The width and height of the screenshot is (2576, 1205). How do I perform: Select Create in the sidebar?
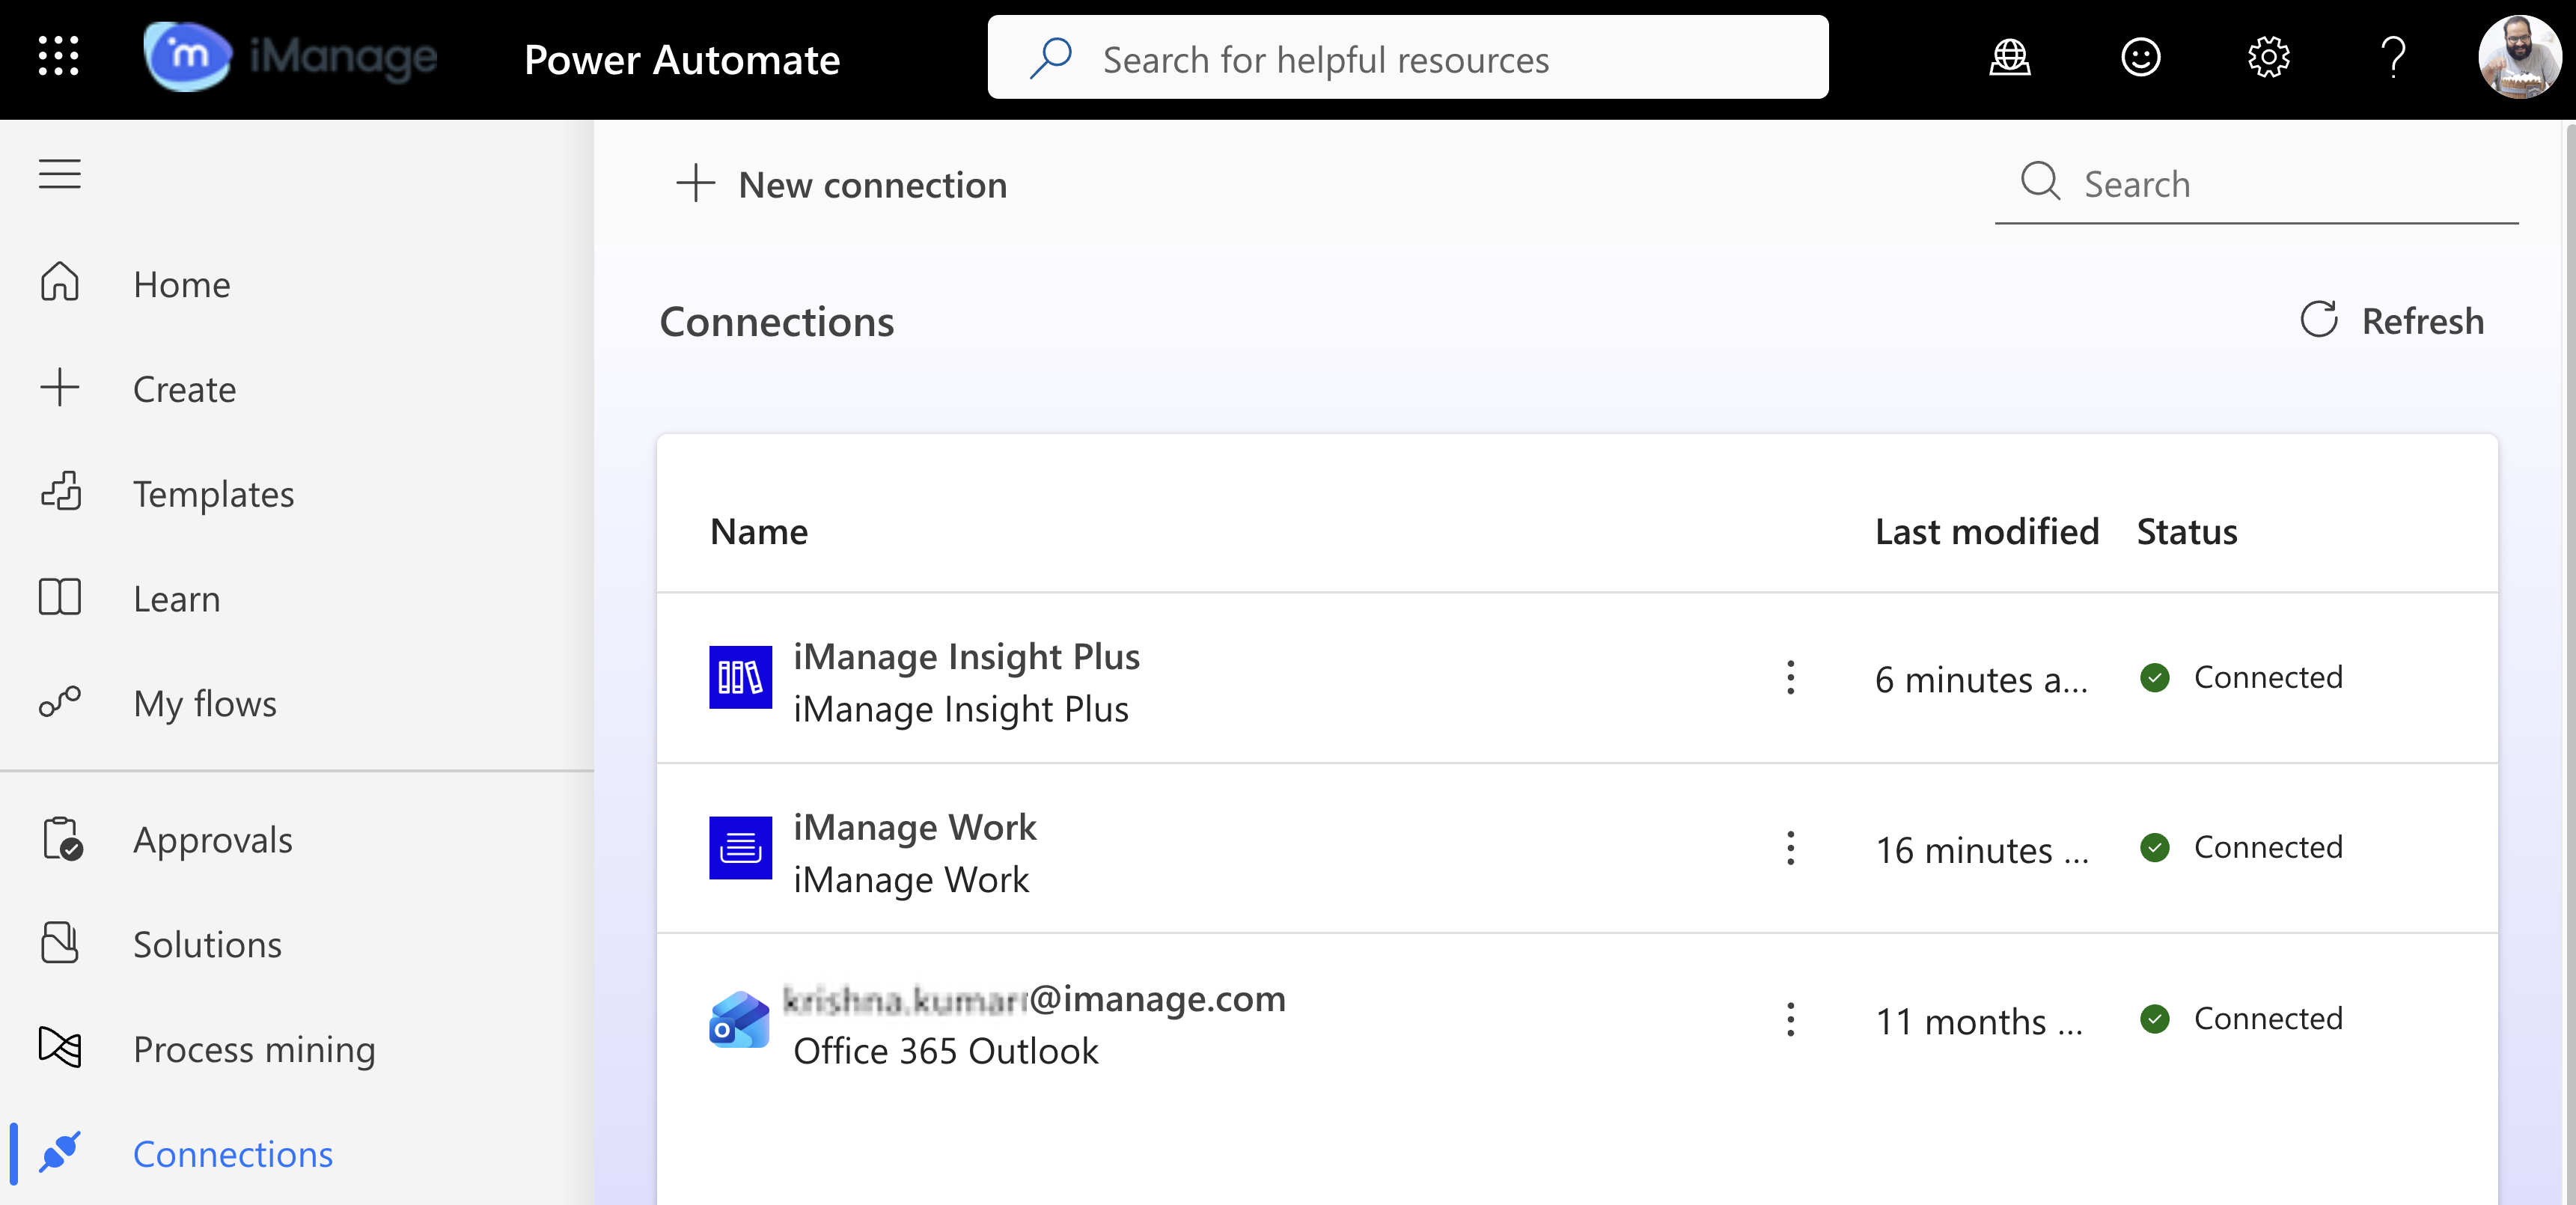coord(185,389)
